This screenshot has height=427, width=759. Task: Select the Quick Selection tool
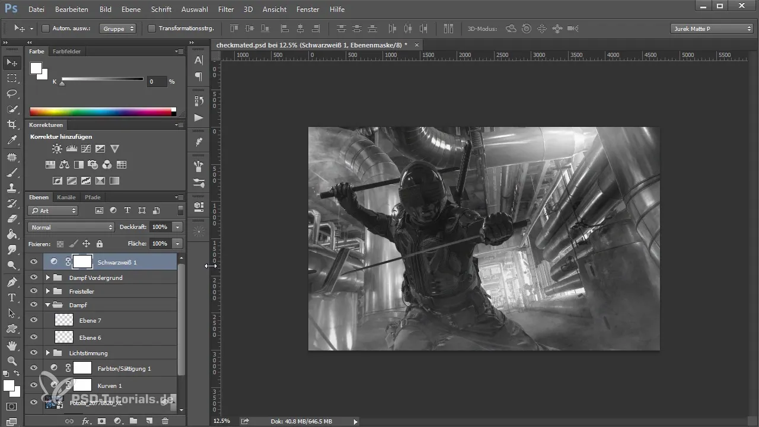[12, 109]
